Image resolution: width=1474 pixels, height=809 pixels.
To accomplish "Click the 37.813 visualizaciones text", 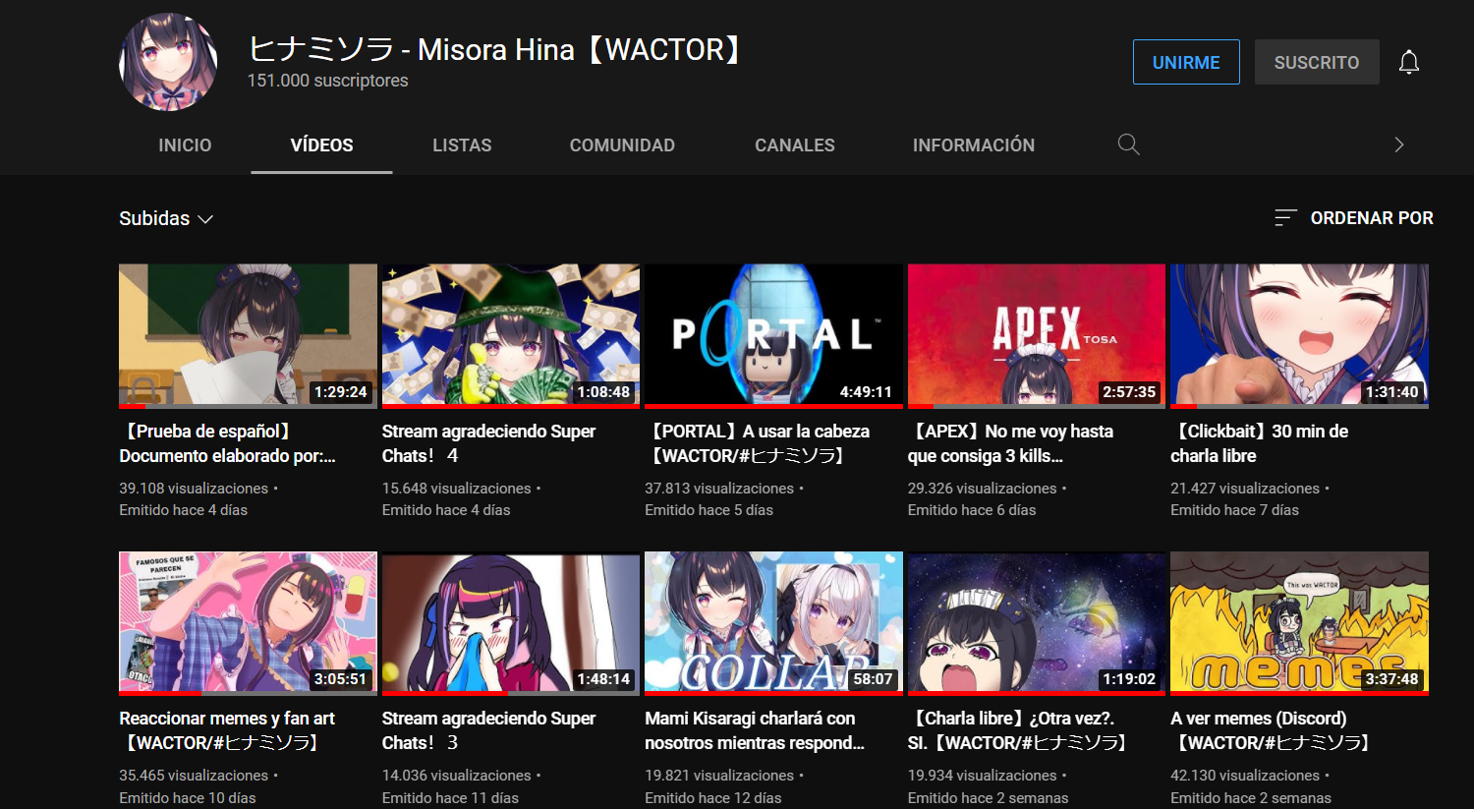I will tap(719, 489).
